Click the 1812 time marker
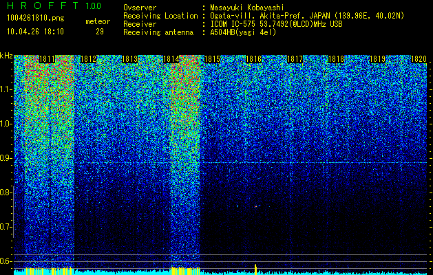Image resolution: width=433 pixels, height=275 pixels. click(x=88, y=59)
